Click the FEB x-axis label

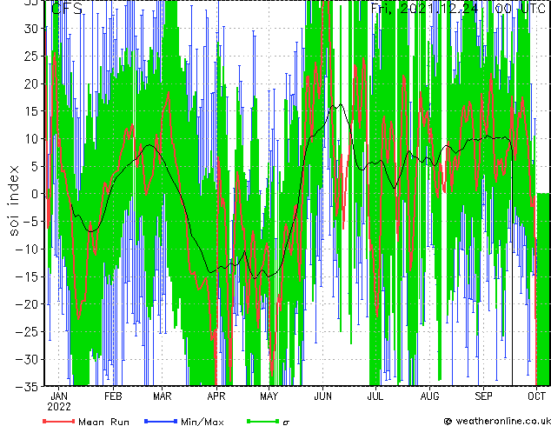pyautogui.click(x=113, y=396)
